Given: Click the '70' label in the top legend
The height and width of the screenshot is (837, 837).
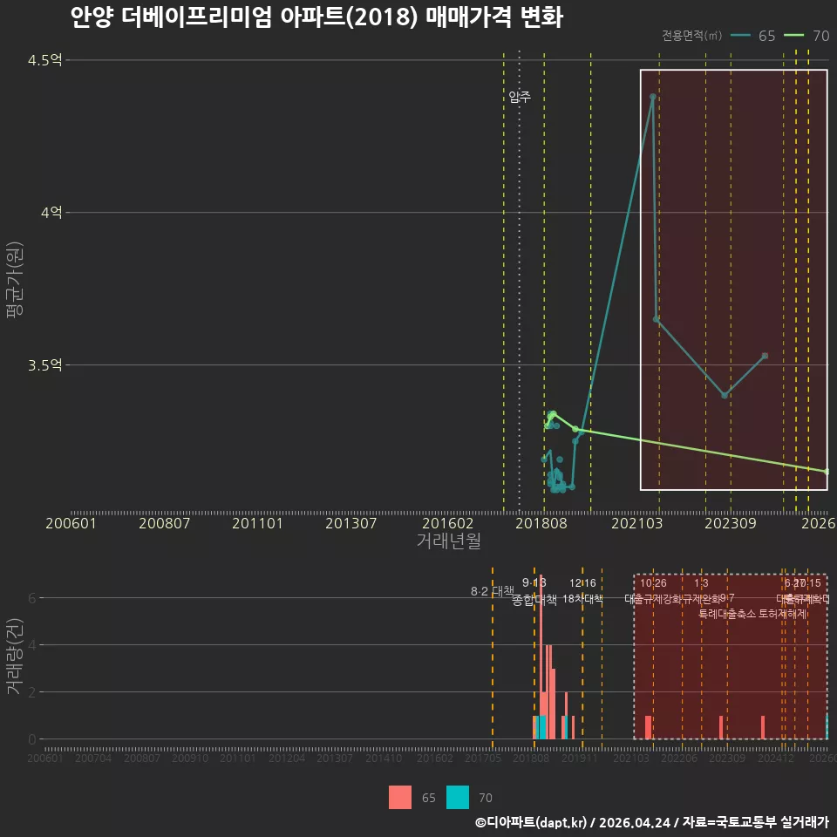Looking at the screenshot, I should coord(821,36).
